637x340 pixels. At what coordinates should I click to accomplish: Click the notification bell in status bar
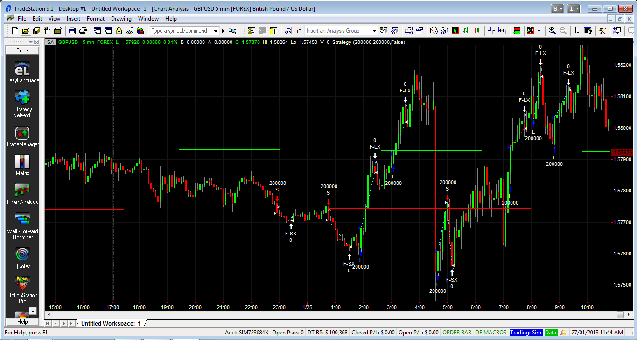coord(563,333)
